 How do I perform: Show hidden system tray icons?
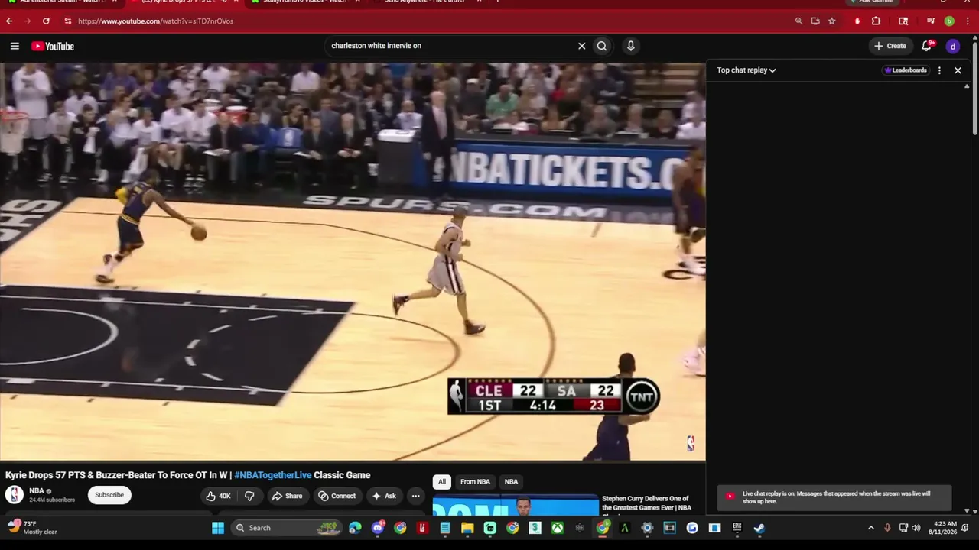tap(870, 528)
